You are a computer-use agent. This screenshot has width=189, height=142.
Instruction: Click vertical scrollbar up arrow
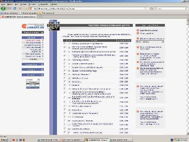[188, 19]
